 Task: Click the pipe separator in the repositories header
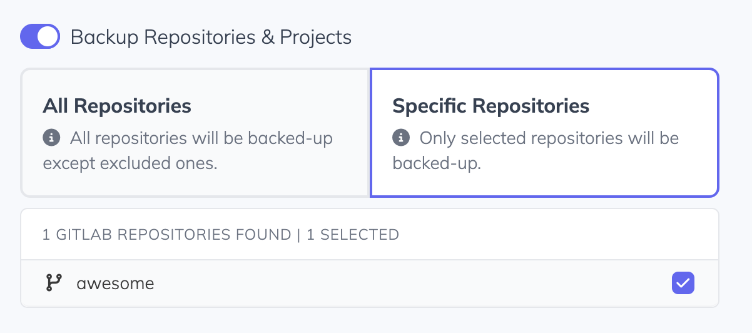point(299,235)
